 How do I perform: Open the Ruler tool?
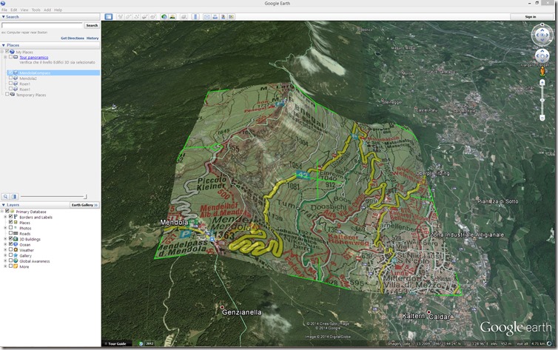[195, 17]
